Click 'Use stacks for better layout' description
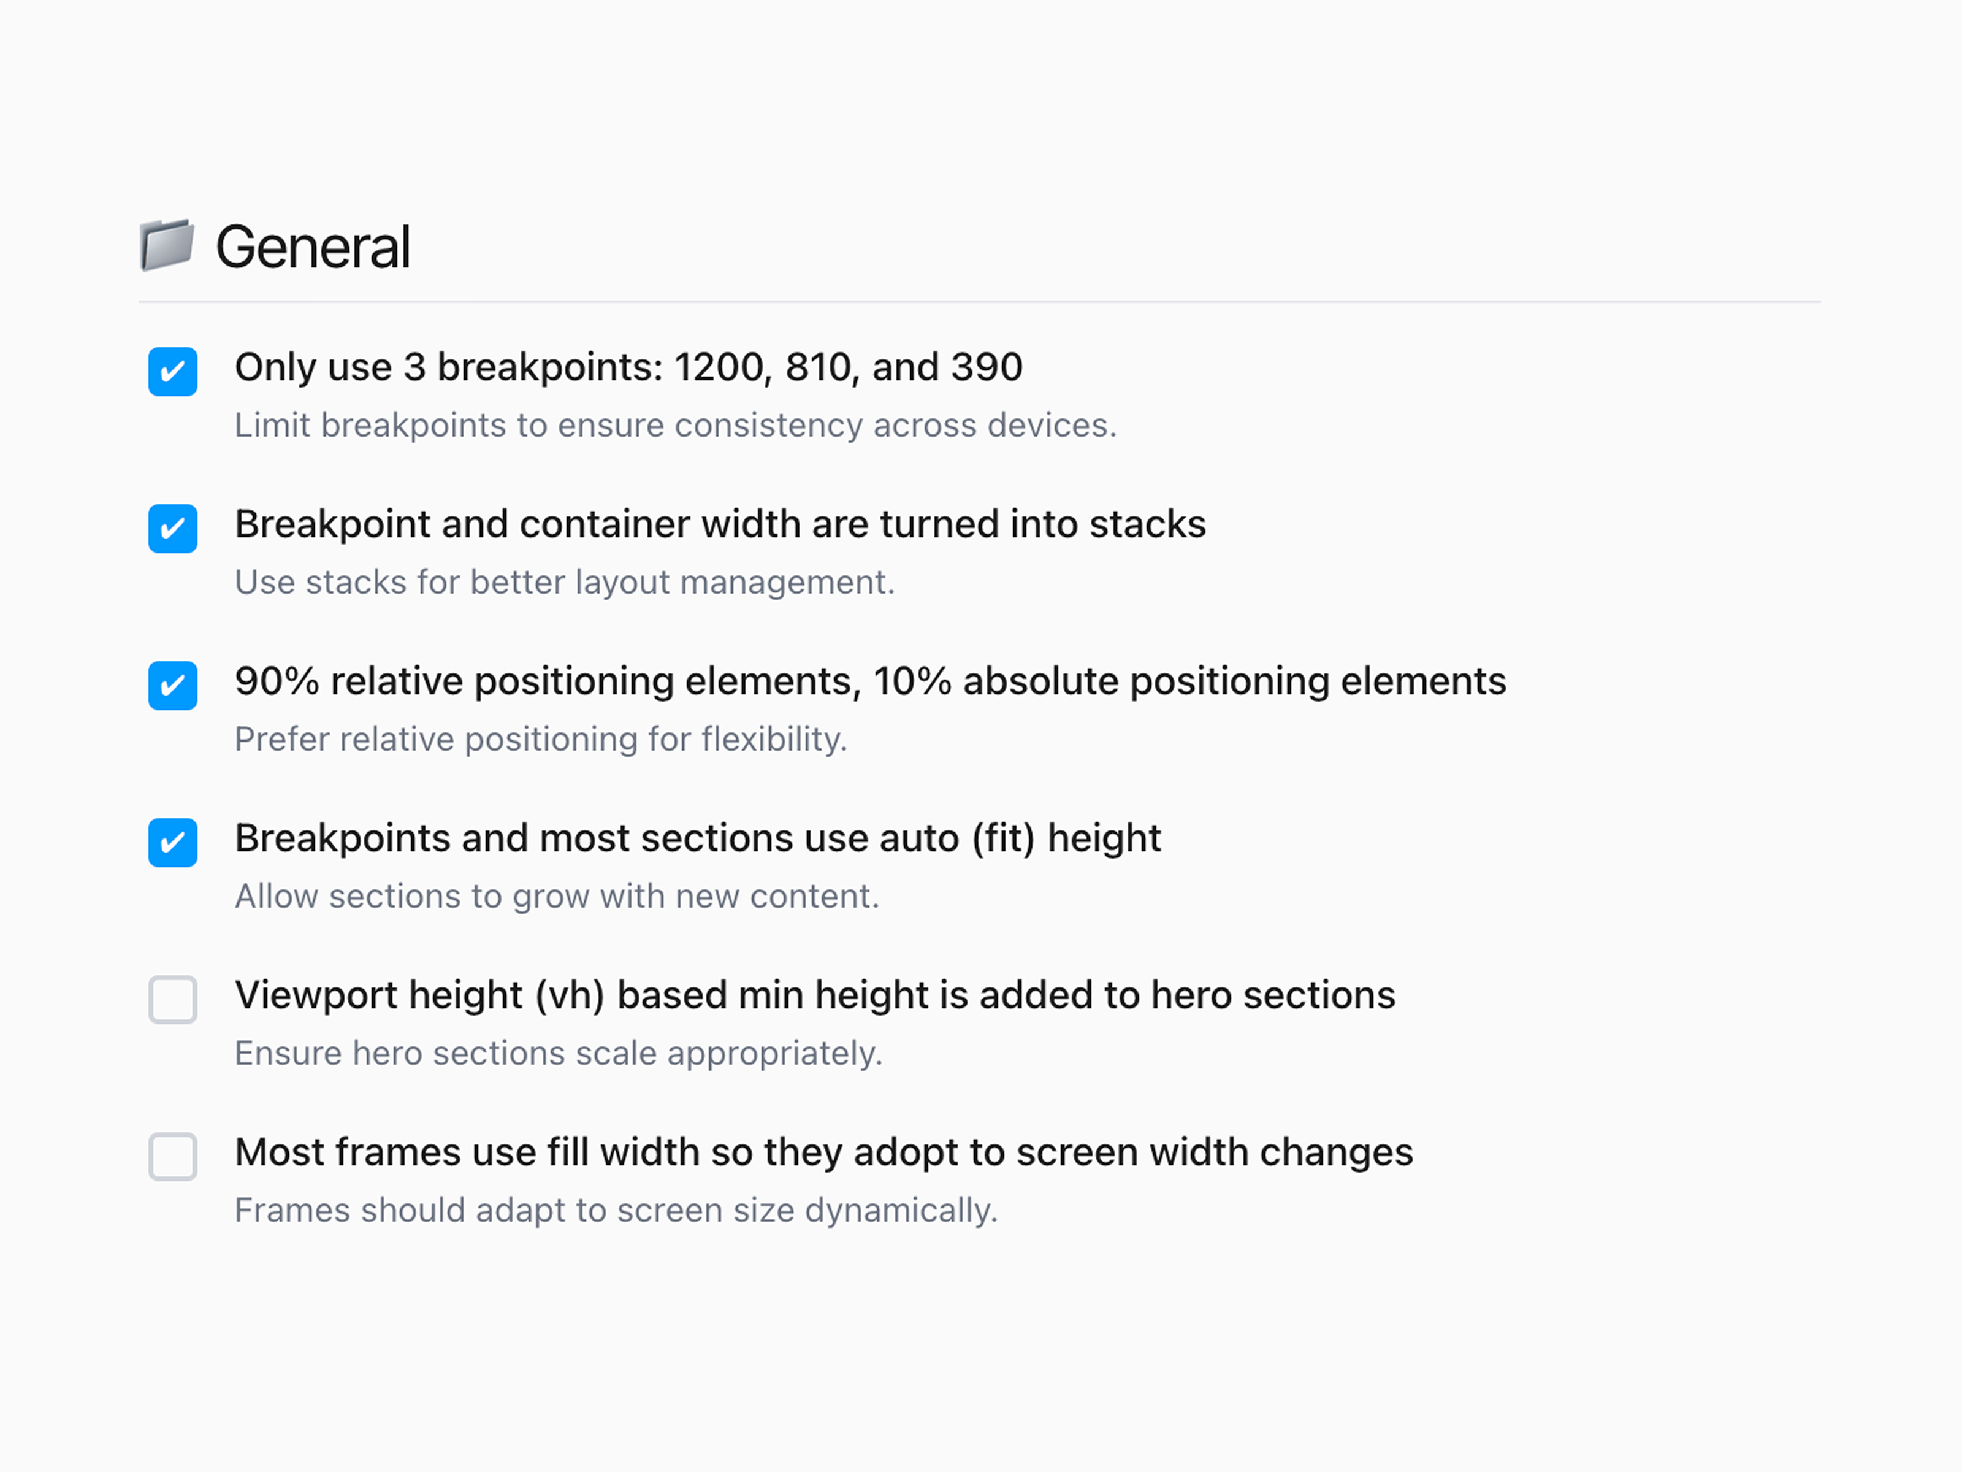Screen dimensions: 1962x1472 (x=565, y=583)
